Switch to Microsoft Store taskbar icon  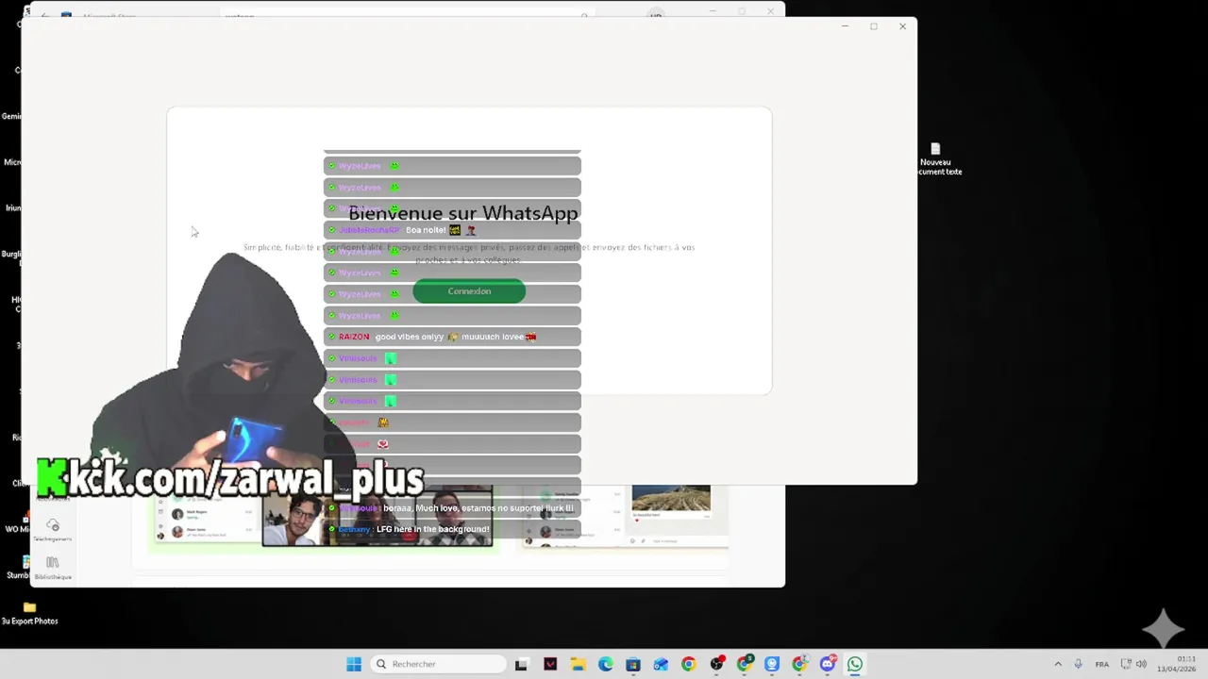[x=633, y=664]
